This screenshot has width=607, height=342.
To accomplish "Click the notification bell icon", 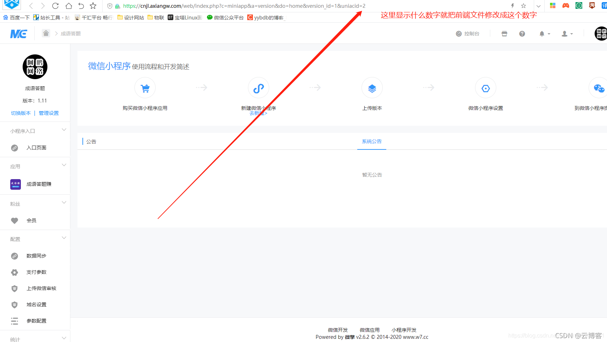I will [542, 33].
